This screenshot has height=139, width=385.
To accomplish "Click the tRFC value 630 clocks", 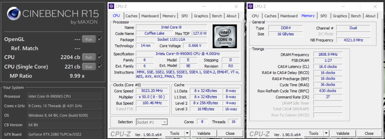I will point(328,91).
